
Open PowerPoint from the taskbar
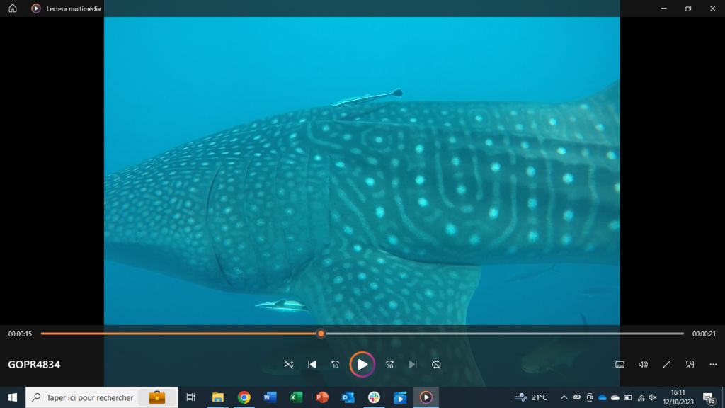322,397
